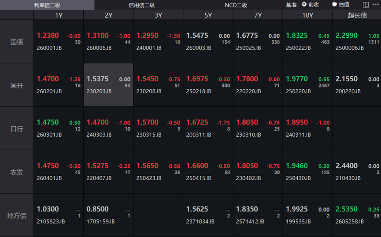
Task: Select the 国开 row header
Action: click(x=17, y=85)
